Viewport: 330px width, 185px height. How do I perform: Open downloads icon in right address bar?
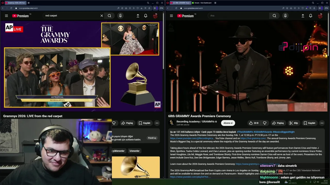click(306, 8)
